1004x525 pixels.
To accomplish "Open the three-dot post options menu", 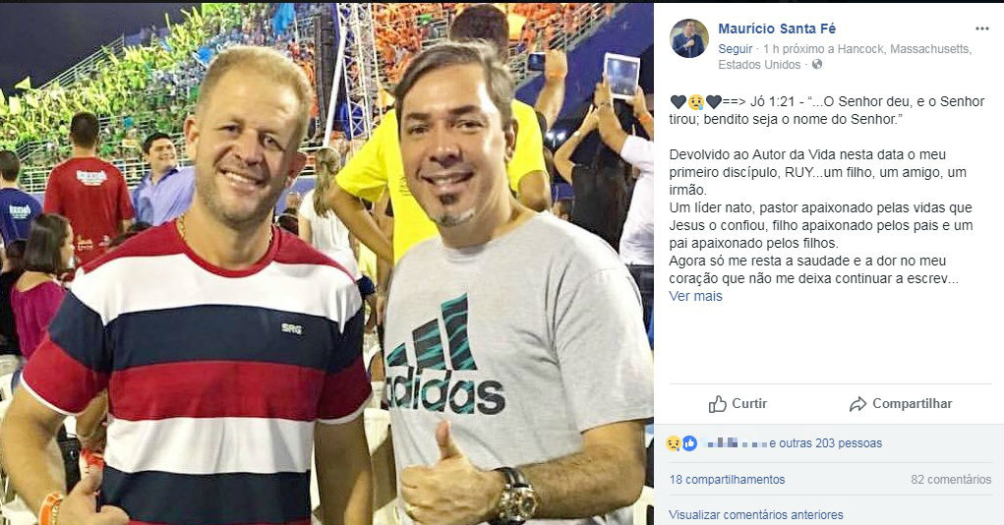I will 981,29.
